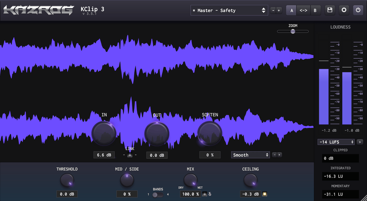Viewport: 367px width, 201px height.
Task: Go to the previous preset with minus button
Action: pyautogui.click(x=273, y=10)
